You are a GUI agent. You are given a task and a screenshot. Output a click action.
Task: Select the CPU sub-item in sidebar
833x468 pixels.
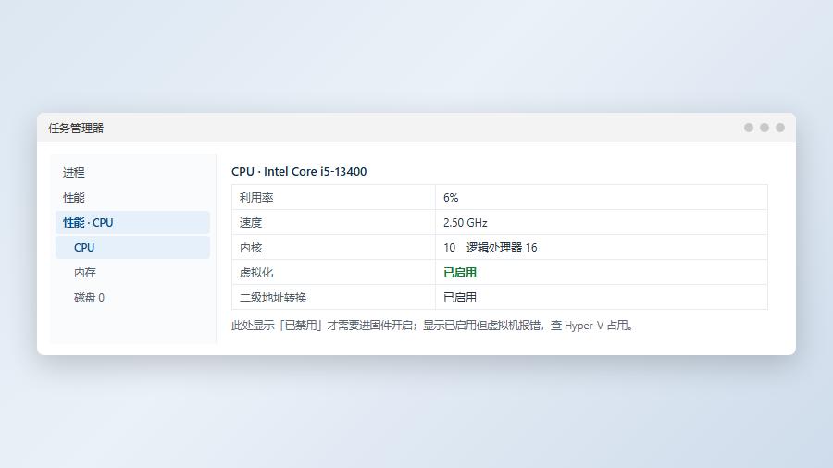pos(132,247)
